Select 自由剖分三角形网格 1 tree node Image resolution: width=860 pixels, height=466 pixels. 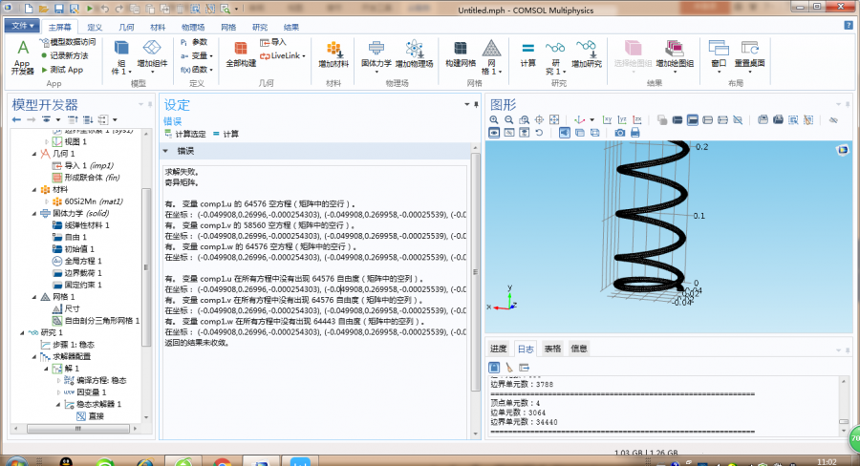point(96,321)
